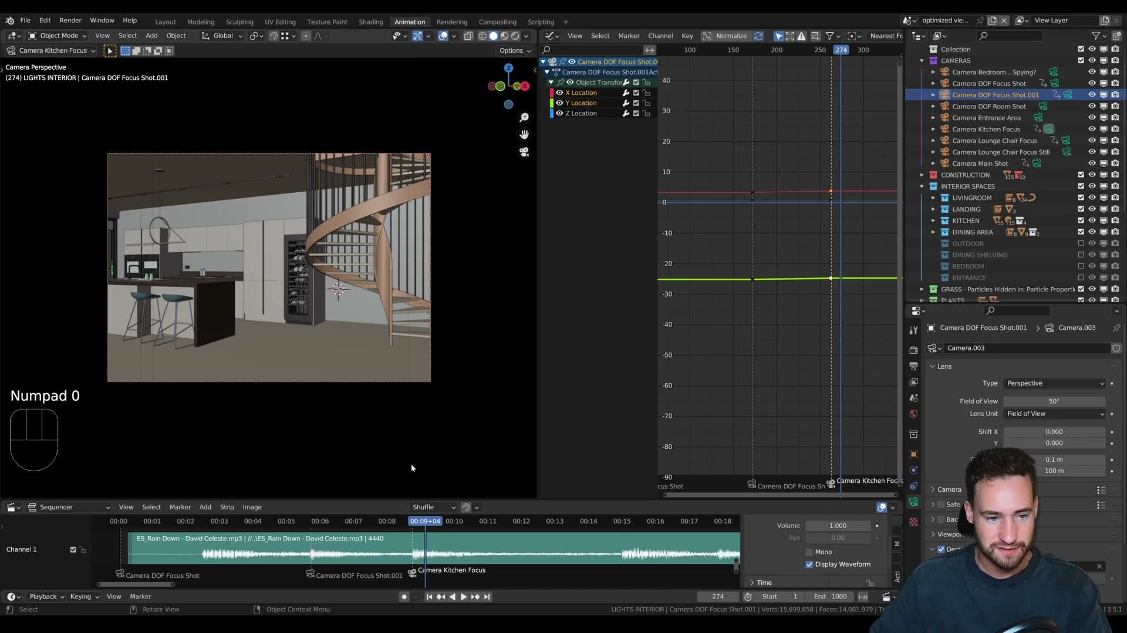Viewport: 1127px width, 633px height.
Task: Click the Field of View 50° slider
Action: [1054, 401]
